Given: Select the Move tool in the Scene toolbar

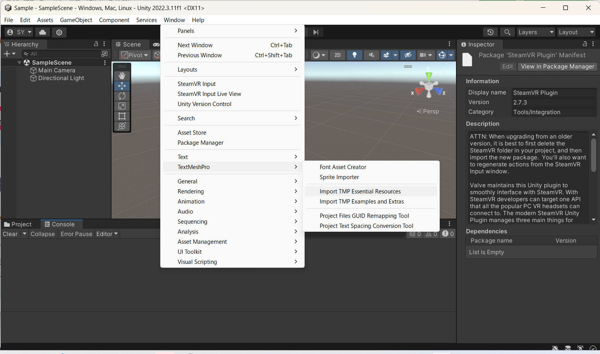Looking at the screenshot, I should tap(122, 86).
